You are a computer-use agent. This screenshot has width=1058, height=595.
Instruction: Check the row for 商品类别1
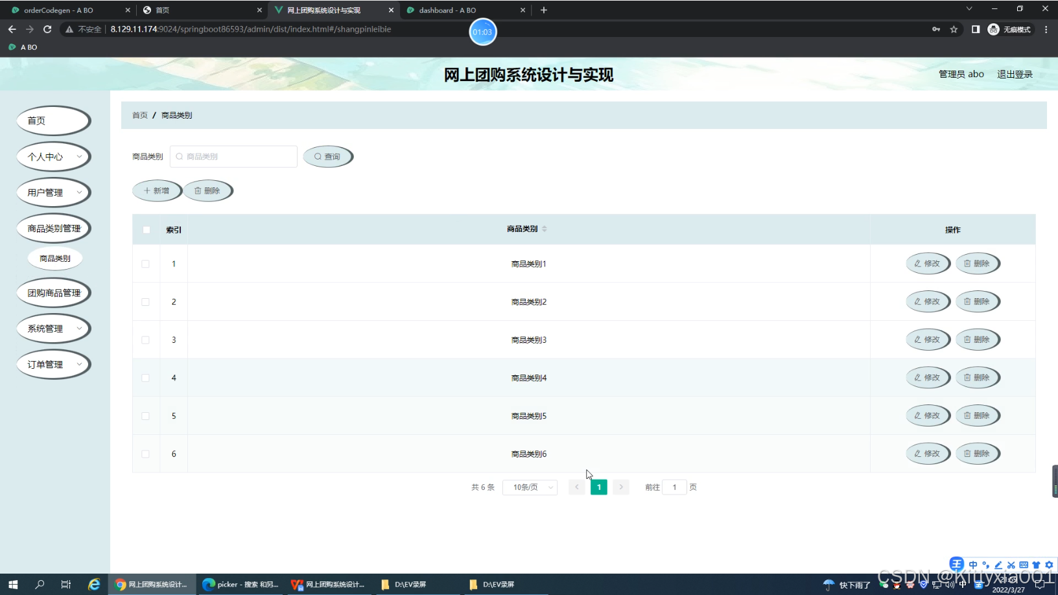[x=145, y=264]
